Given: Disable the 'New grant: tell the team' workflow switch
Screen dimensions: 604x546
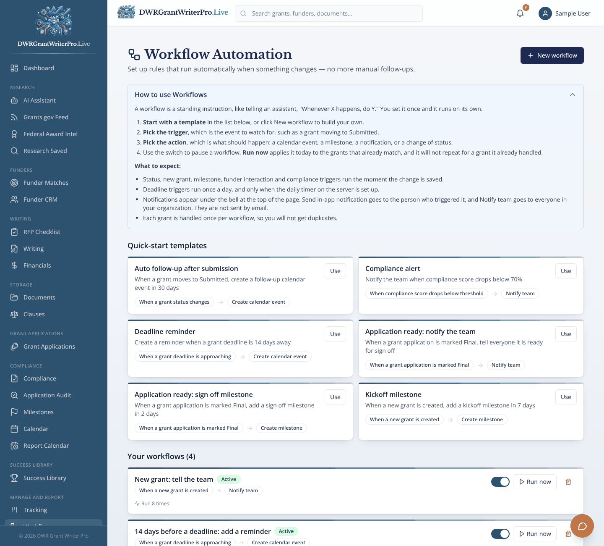Looking at the screenshot, I should point(500,482).
